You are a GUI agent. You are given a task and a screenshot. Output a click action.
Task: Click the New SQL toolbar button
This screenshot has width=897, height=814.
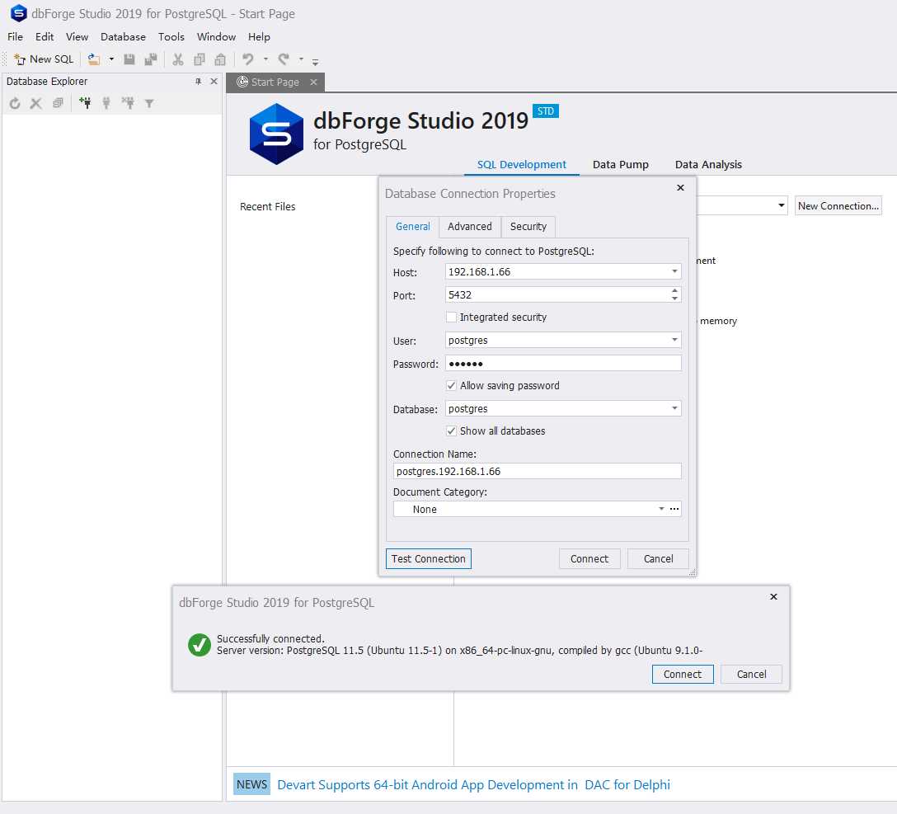44,59
